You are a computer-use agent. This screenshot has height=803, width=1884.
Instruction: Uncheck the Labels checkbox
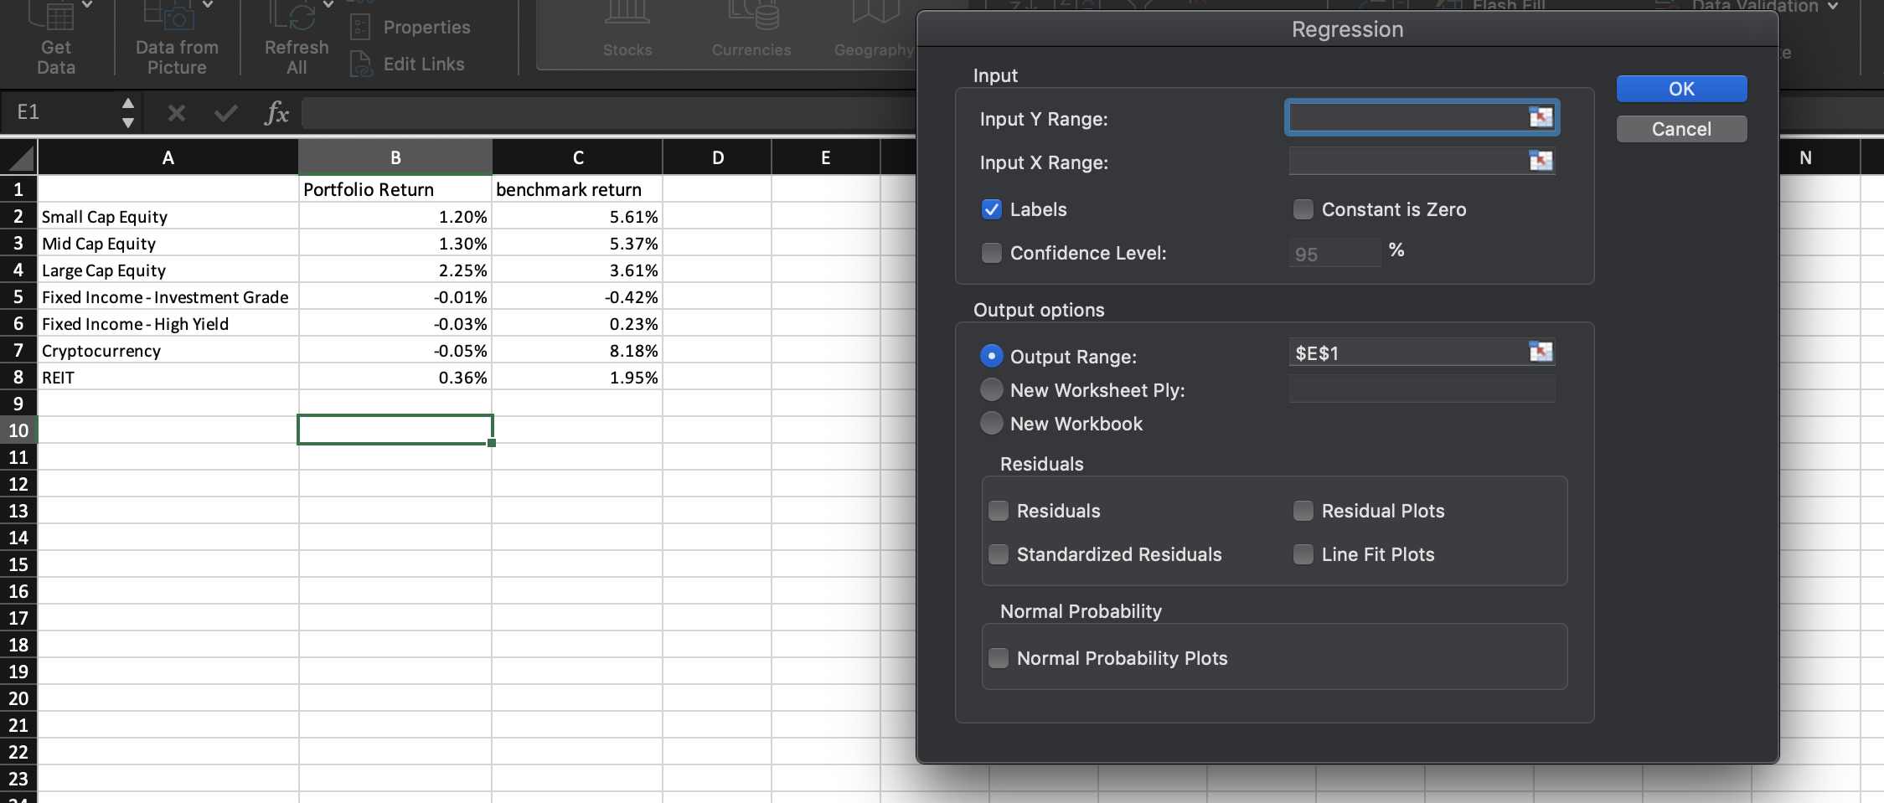tap(992, 209)
